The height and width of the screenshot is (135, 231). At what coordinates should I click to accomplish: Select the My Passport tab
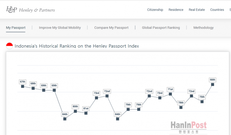(16, 28)
